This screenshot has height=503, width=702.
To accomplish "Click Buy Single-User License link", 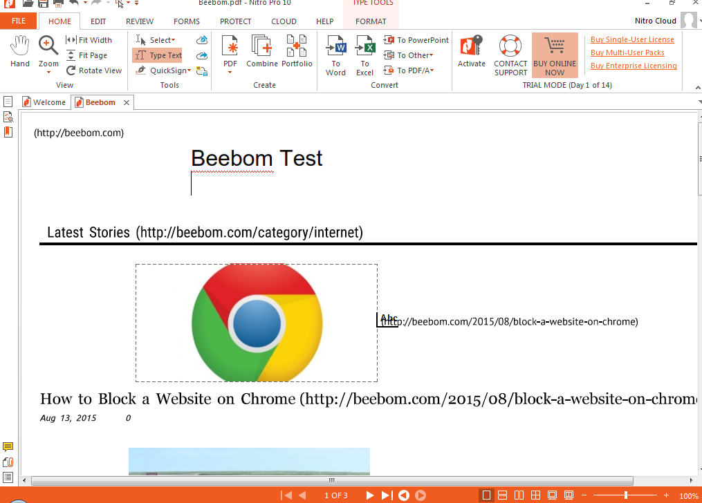I will coord(632,39).
